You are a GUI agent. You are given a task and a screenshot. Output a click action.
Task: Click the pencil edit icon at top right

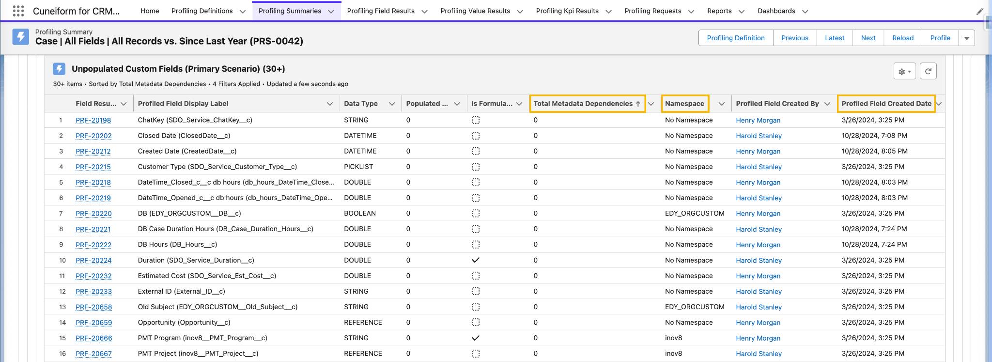coord(979,11)
